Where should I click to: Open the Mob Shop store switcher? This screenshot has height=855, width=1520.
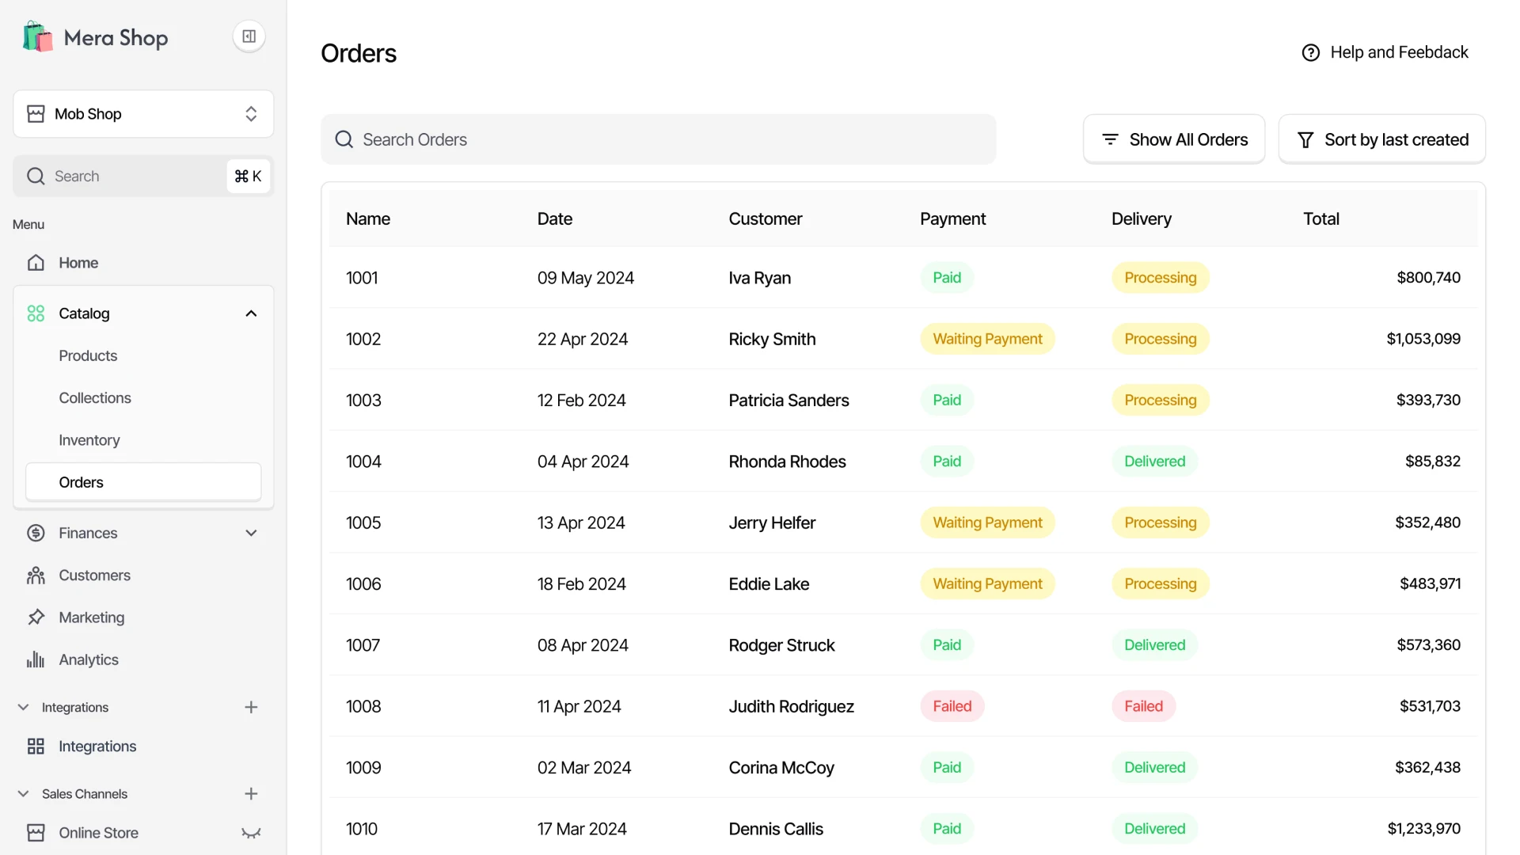tap(142, 113)
